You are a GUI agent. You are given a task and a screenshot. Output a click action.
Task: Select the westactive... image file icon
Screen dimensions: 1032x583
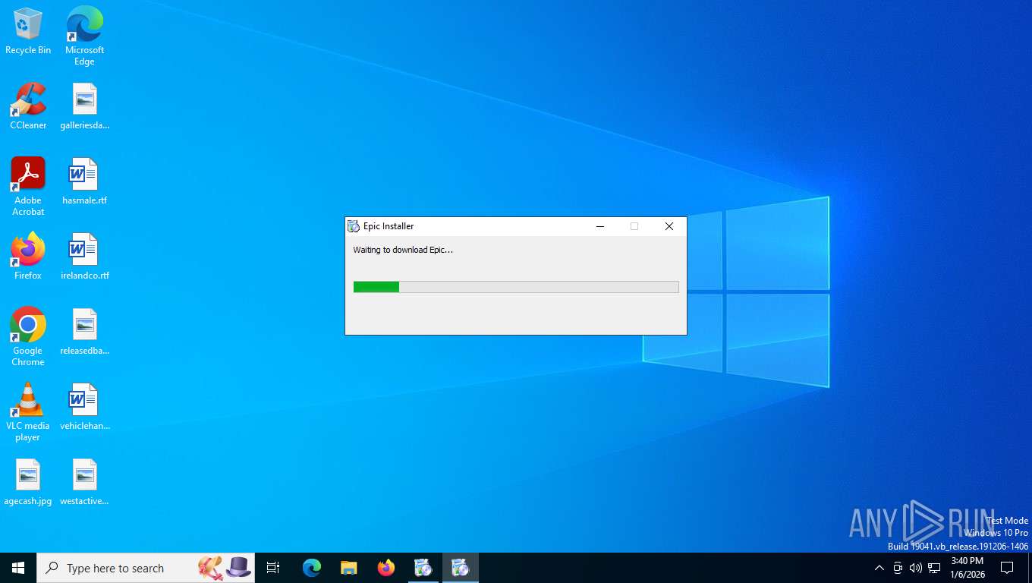point(84,482)
